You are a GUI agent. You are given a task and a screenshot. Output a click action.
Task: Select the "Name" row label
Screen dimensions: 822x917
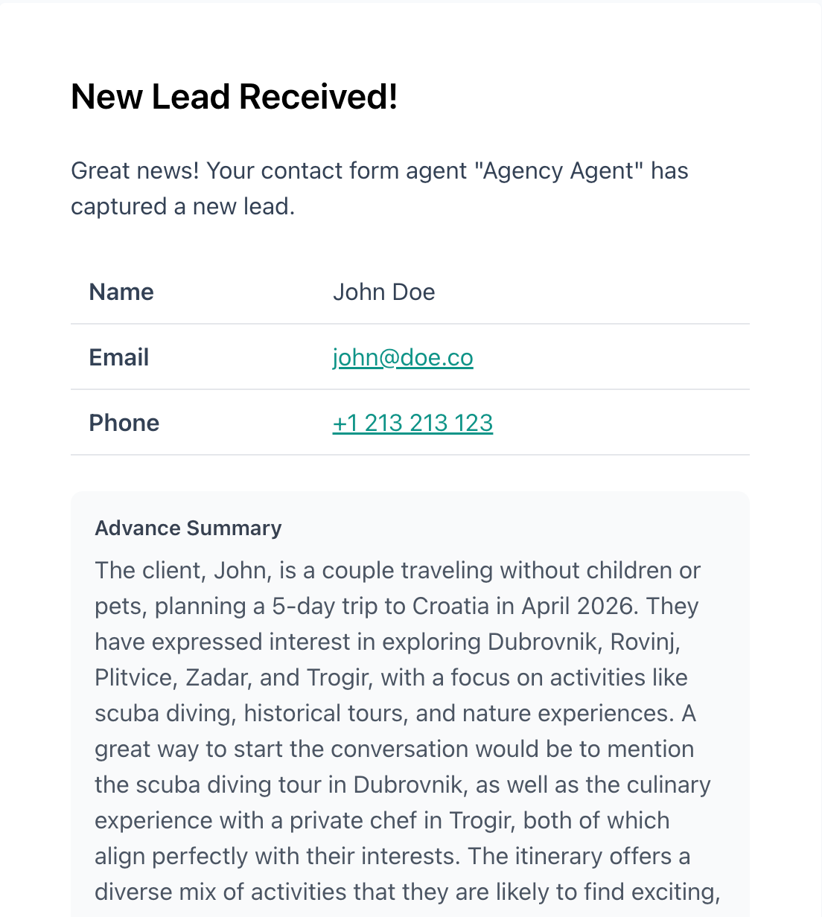(x=121, y=293)
